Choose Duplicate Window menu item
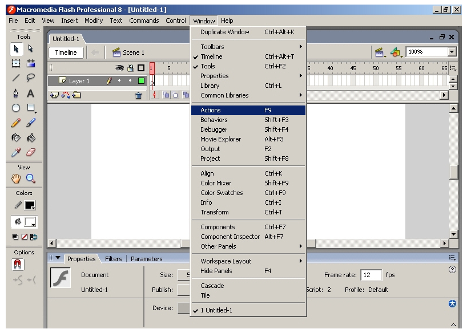 click(x=248, y=32)
